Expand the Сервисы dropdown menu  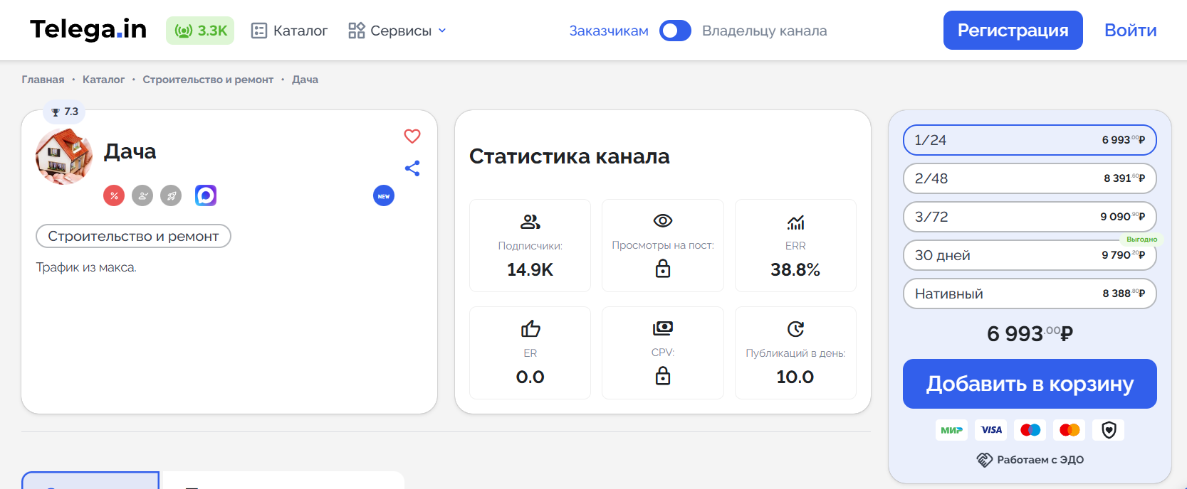(397, 31)
